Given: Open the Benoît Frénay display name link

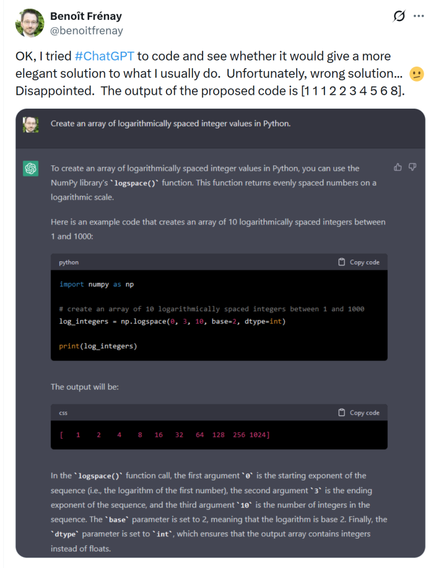Looking at the screenshot, I should point(85,16).
